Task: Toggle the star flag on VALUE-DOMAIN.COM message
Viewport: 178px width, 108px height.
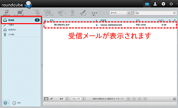Action: [x=96, y=25]
